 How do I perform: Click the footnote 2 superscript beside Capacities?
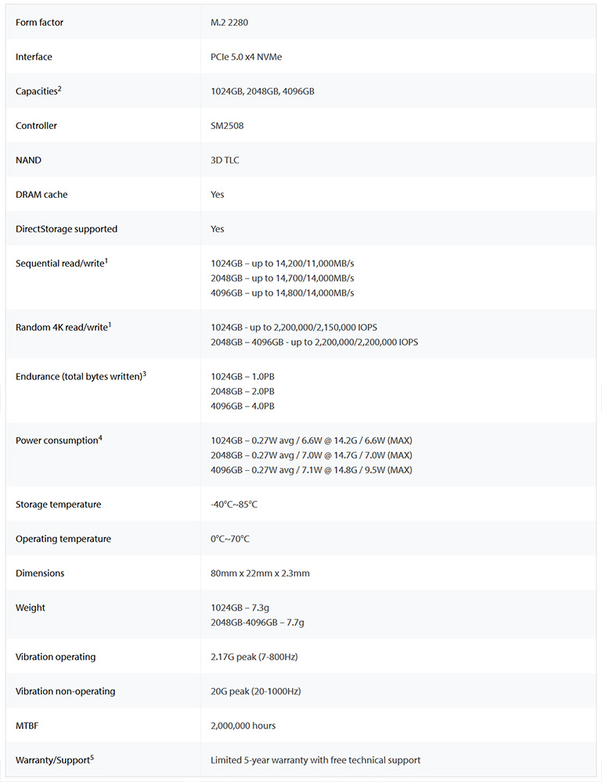pyautogui.click(x=59, y=89)
